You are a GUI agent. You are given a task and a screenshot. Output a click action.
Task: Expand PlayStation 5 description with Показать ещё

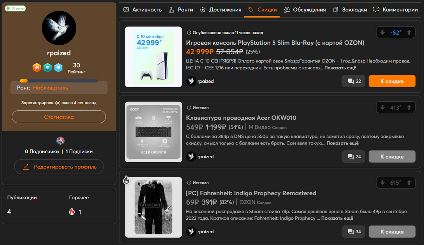coord(340,68)
